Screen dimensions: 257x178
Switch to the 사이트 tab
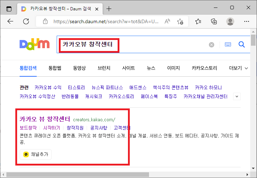tap(128, 68)
